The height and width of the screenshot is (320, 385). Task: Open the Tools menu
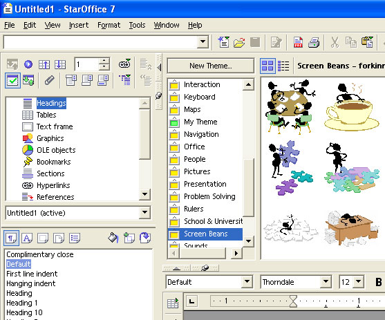click(137, 25)
